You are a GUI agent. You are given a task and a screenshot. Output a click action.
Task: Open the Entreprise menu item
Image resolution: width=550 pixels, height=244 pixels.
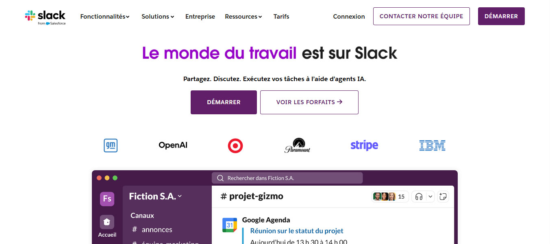tap(200, 17)
